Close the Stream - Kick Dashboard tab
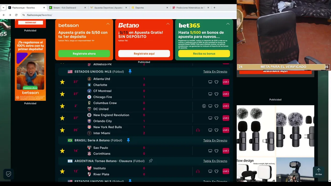 coord(85,8)
